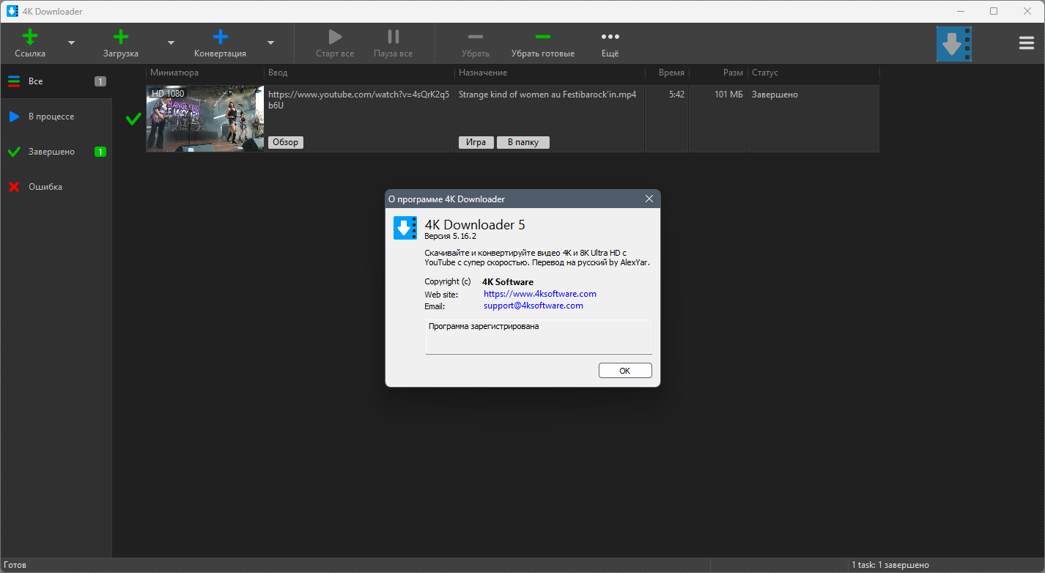Select the Все filter in sidebar
1045x573 pixels.
coord(56,81)
